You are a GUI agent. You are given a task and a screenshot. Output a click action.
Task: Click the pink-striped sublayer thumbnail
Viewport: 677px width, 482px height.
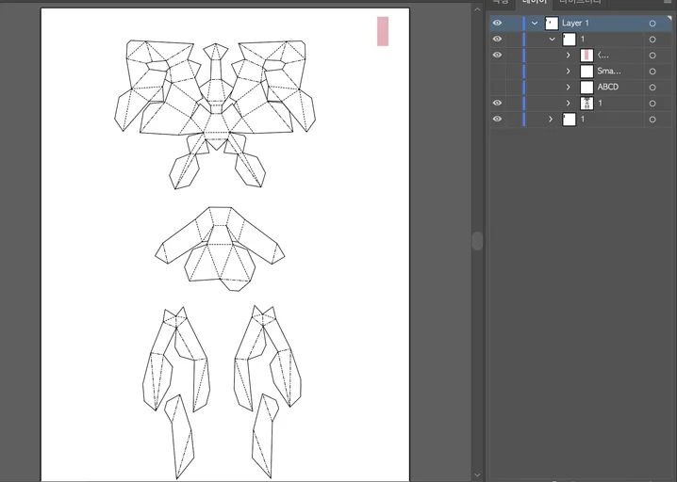586,56
